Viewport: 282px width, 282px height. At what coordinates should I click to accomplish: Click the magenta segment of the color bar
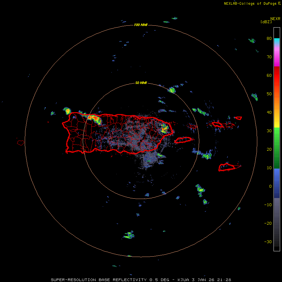[277, 58]
